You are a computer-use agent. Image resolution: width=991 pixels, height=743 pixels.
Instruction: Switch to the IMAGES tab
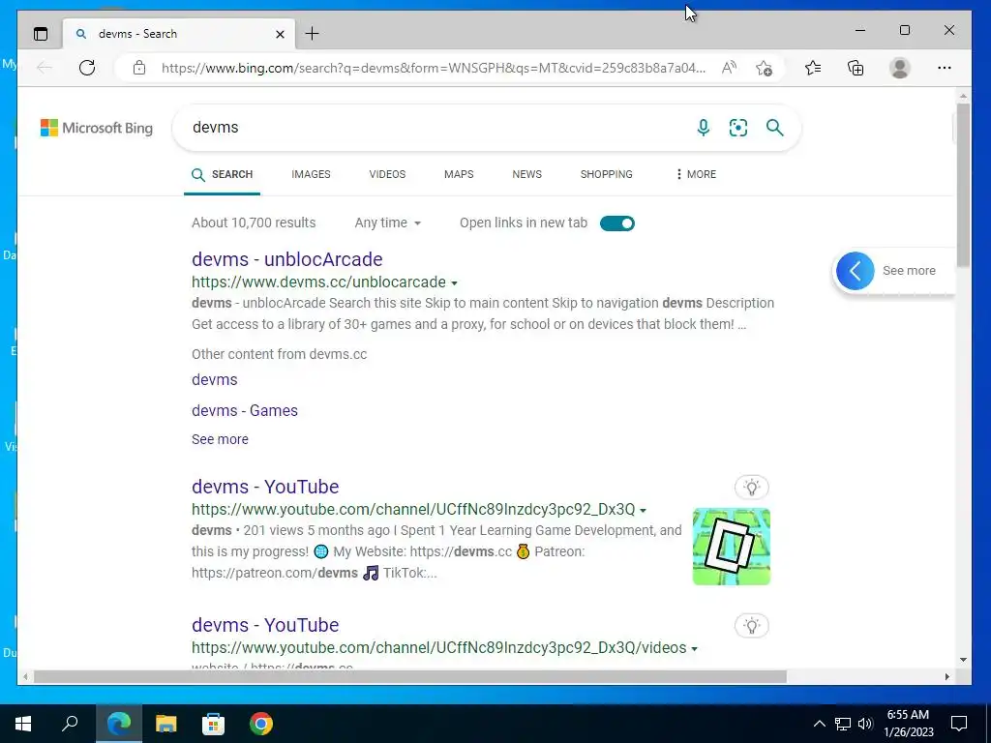click(x=311, y=174)
